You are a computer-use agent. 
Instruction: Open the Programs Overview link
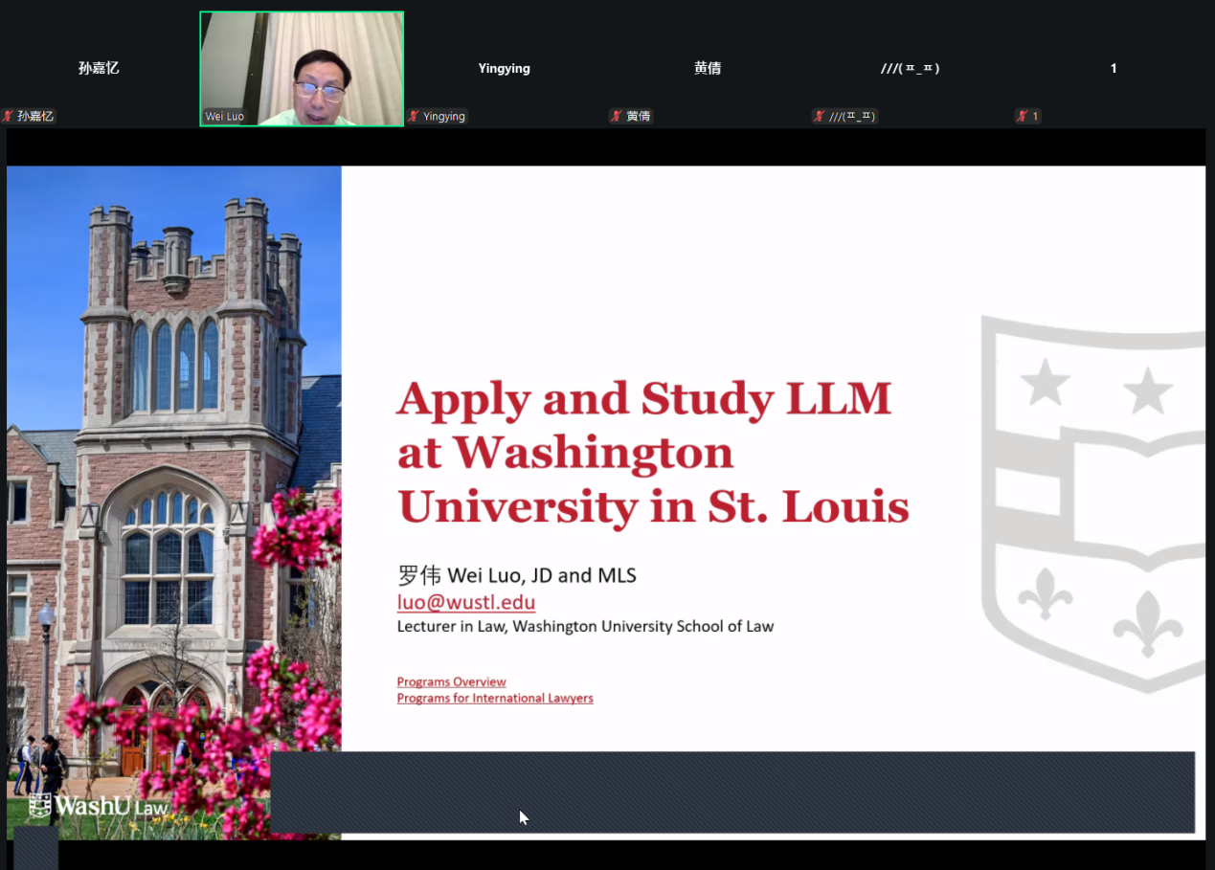452,681
